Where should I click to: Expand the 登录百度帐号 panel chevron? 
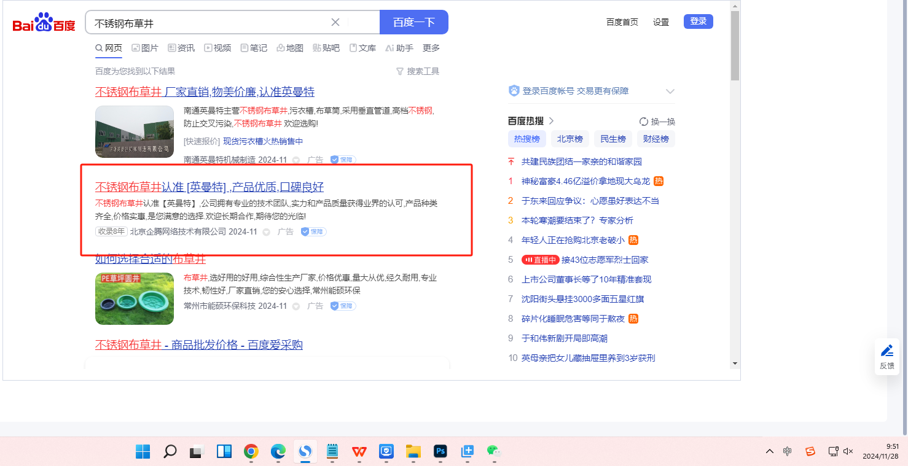670,91
